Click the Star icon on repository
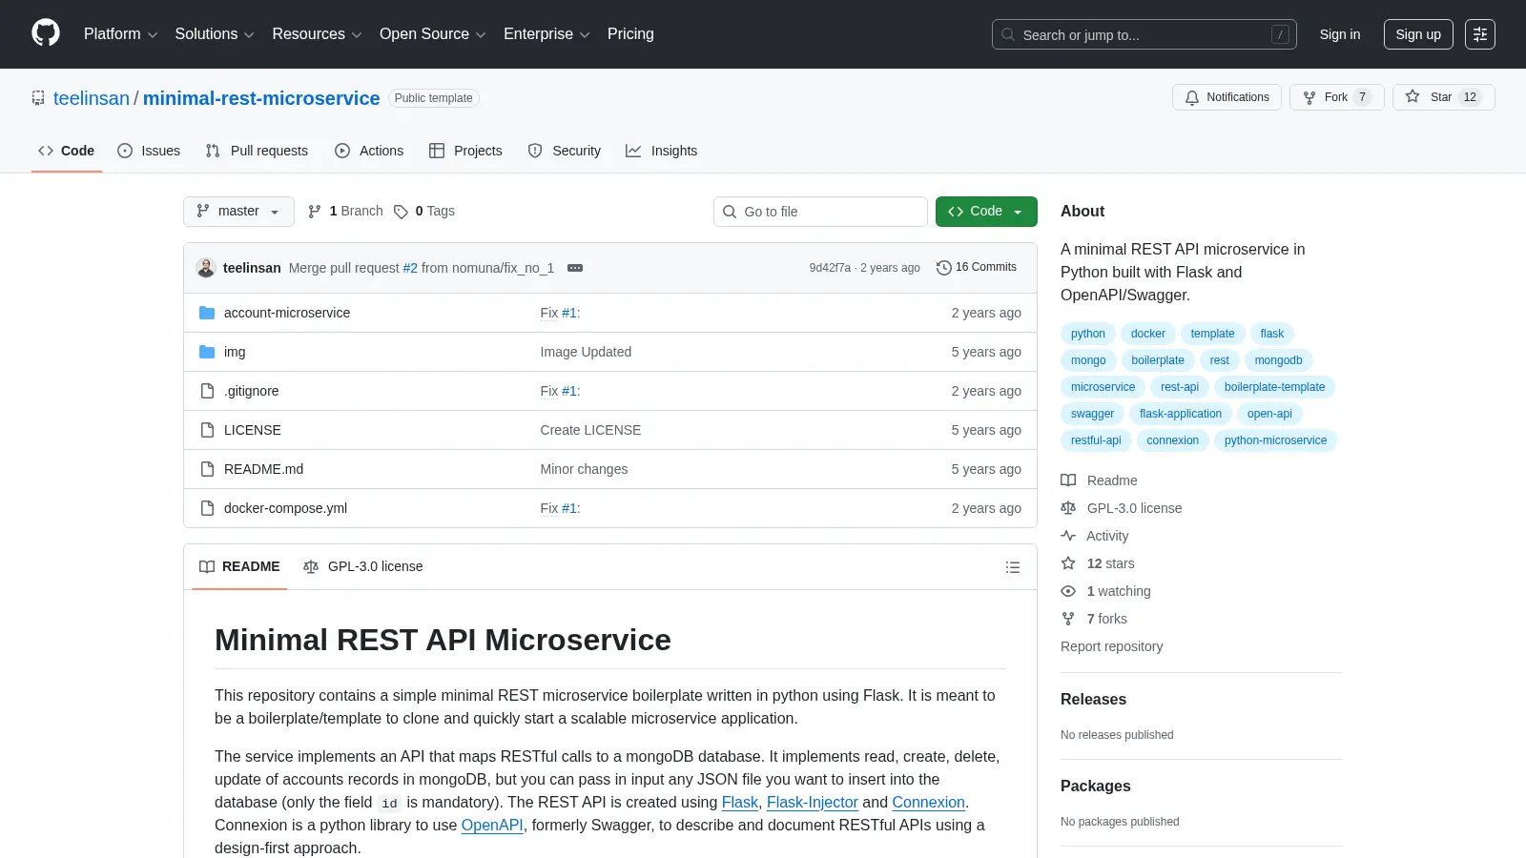 1413,97
